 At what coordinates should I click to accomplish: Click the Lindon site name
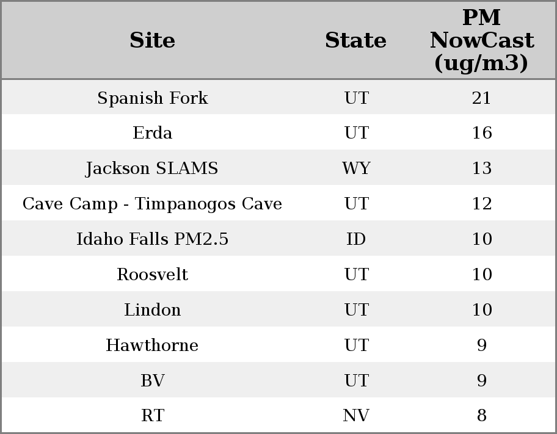153,310
